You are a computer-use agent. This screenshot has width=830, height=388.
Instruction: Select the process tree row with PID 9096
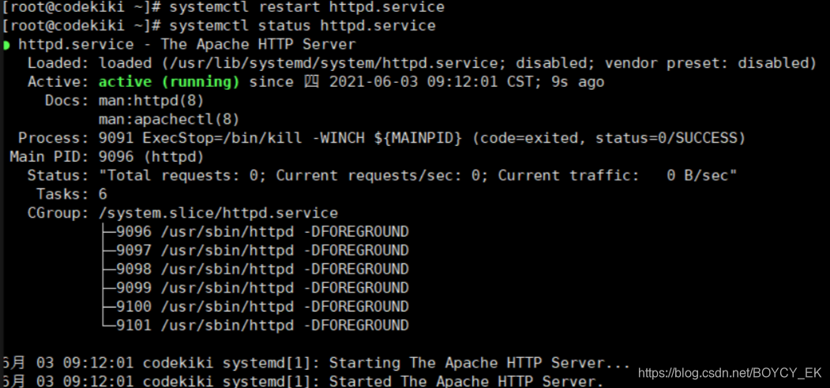click(254, 232)
